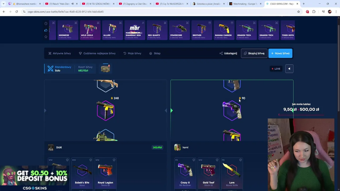View site information icon in address bar
The height and width of the screenshot is (191, 340).
(24, 12)
